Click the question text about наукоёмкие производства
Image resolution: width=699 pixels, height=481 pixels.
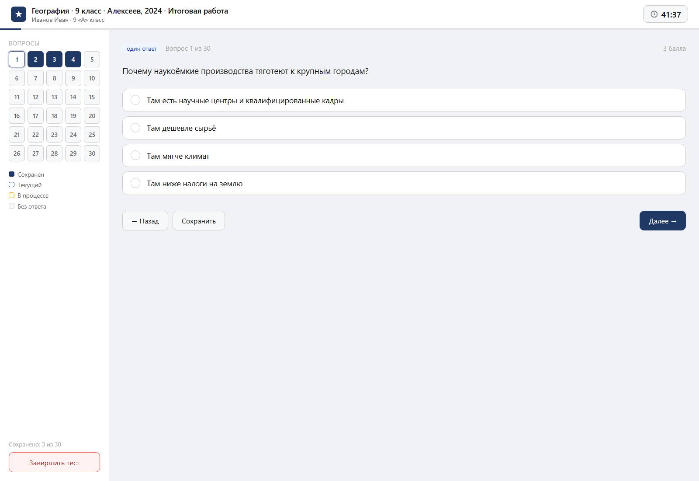point(246,71)
